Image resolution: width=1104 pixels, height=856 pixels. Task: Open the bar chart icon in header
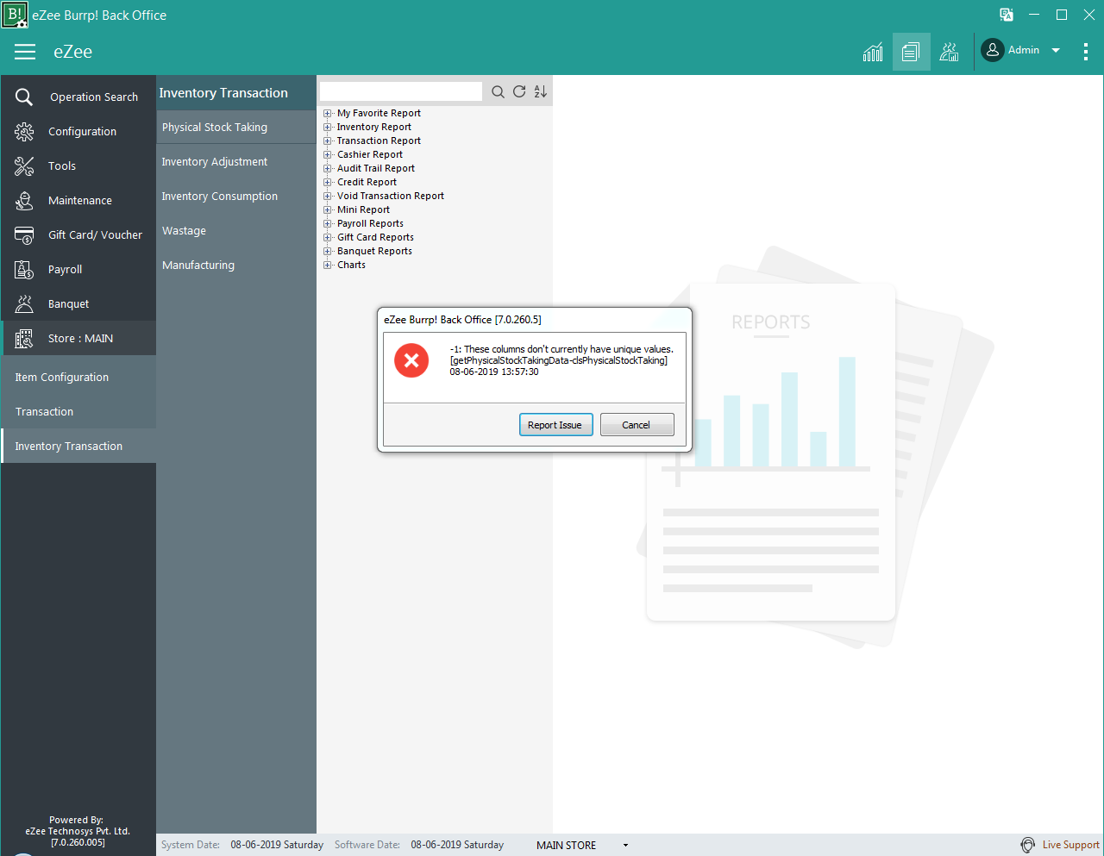click(x=873, y=53)
